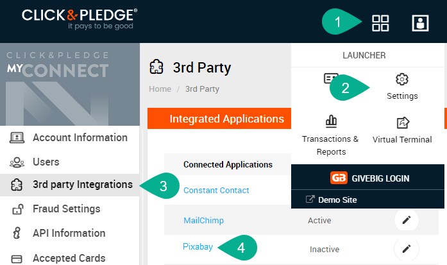Image resolution: width=447 pixels, height=265 pixels.
Task: Open the user profile icon
Action: pos(420,23)
